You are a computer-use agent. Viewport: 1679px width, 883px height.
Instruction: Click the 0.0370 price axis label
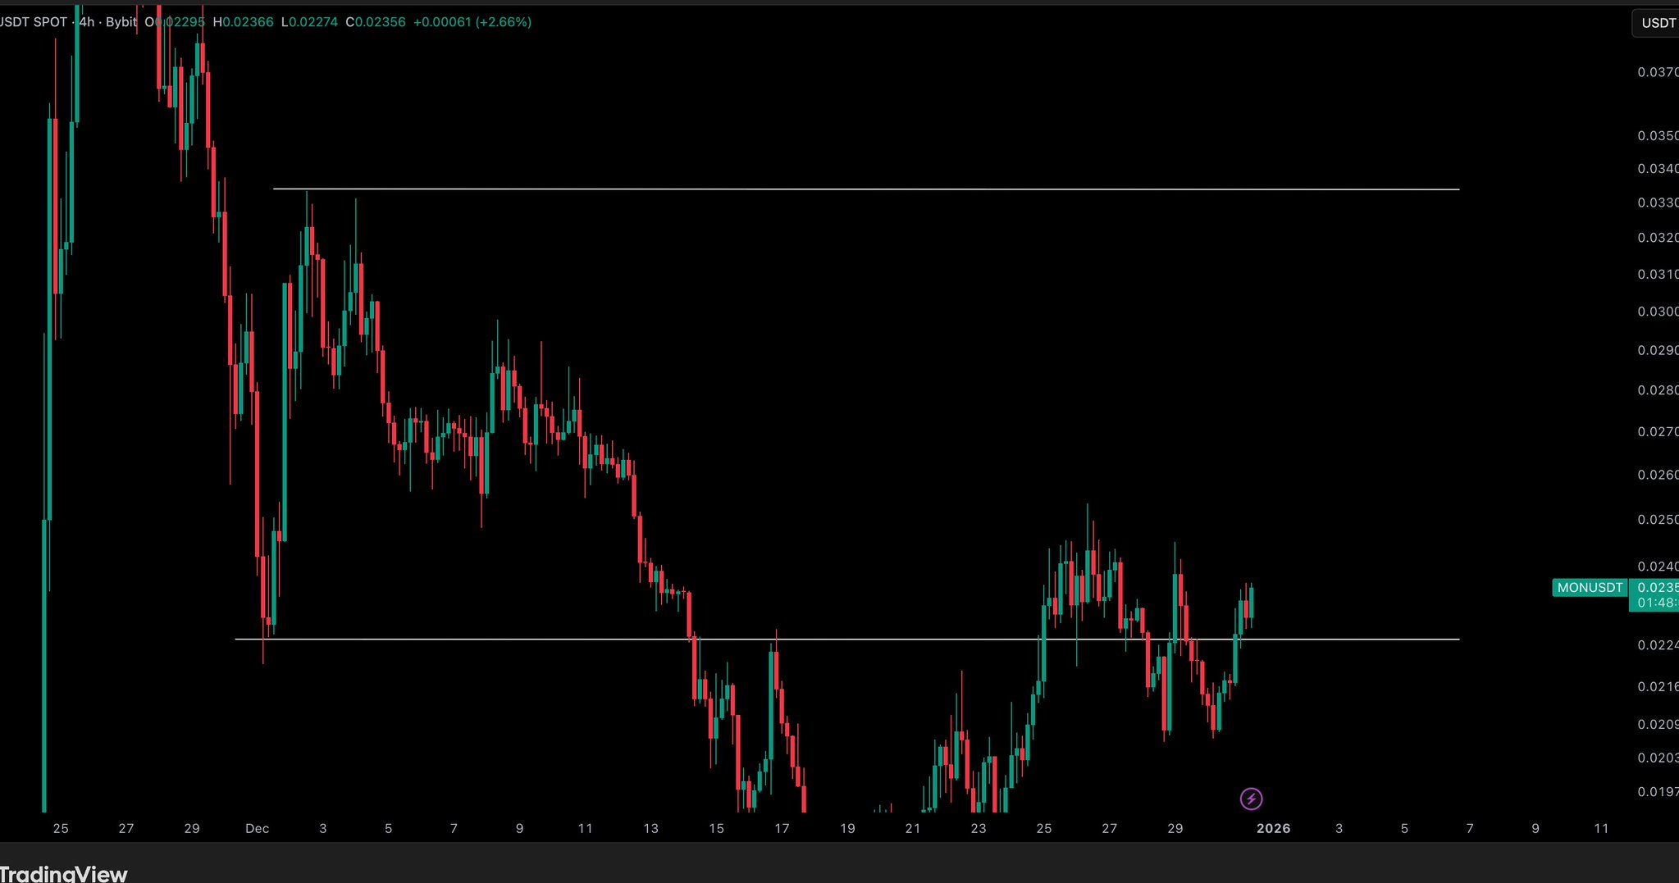[x=1657, y=72]
